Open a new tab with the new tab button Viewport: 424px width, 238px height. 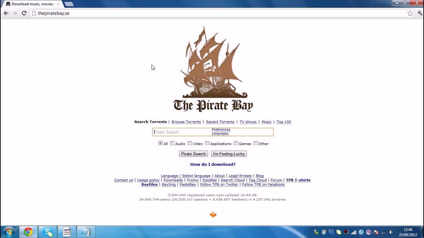(x=69, y=4)
